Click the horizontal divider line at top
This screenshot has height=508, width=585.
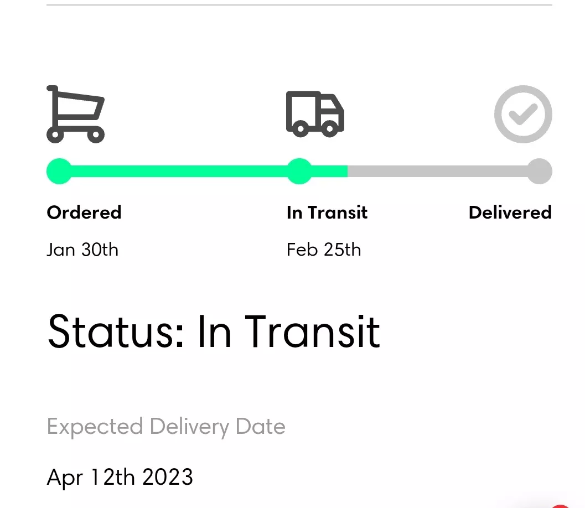pos(299,5)
